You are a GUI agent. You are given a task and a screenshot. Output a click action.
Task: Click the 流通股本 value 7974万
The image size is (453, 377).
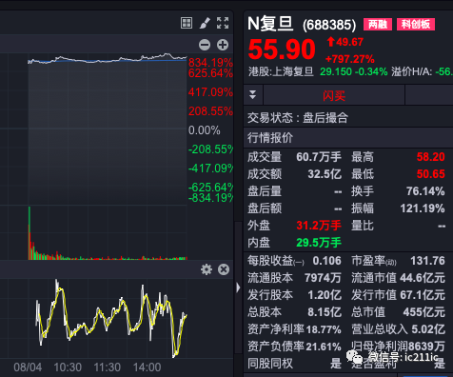(323, 278)
